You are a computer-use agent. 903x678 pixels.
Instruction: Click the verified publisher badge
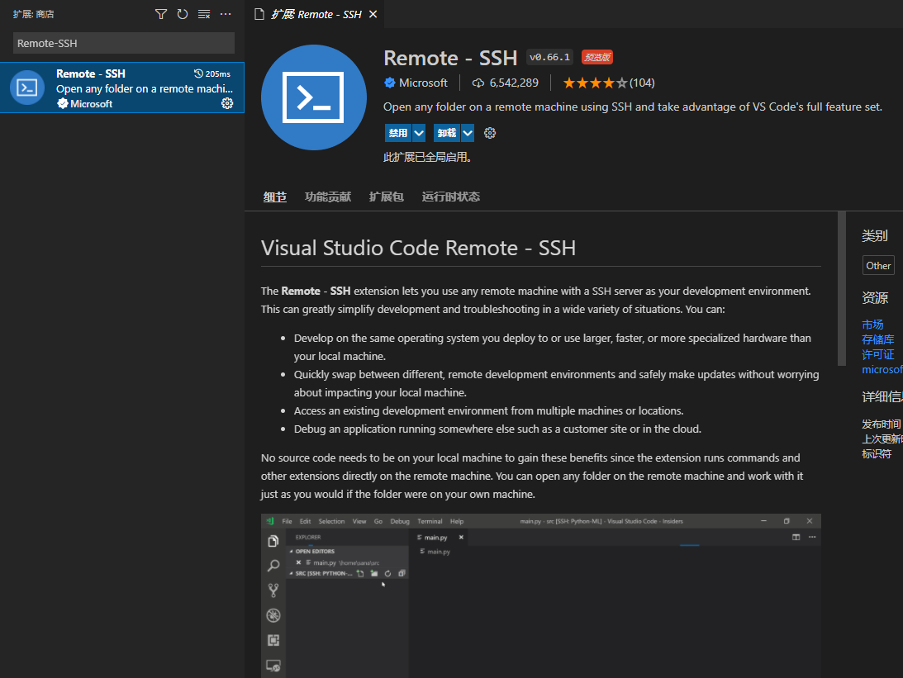[x=390, y=83]
